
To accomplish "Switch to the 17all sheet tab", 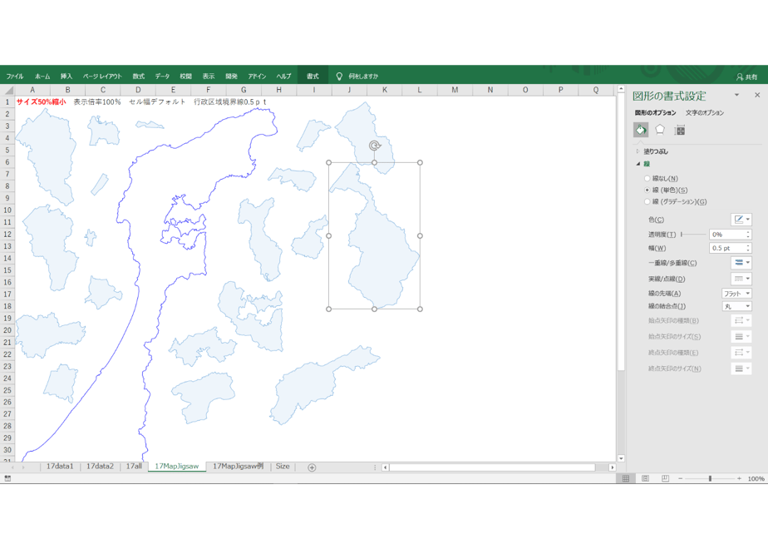I will coord(134,466).
